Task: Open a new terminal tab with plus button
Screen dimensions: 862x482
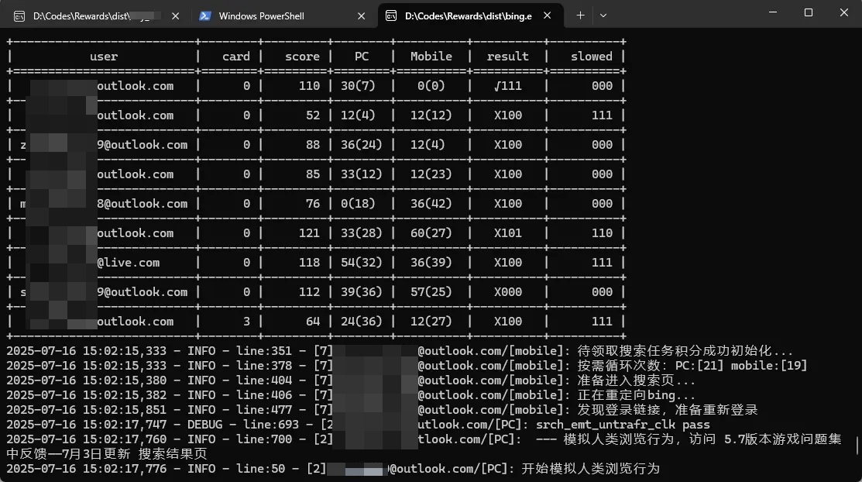Action: [580, 15]
